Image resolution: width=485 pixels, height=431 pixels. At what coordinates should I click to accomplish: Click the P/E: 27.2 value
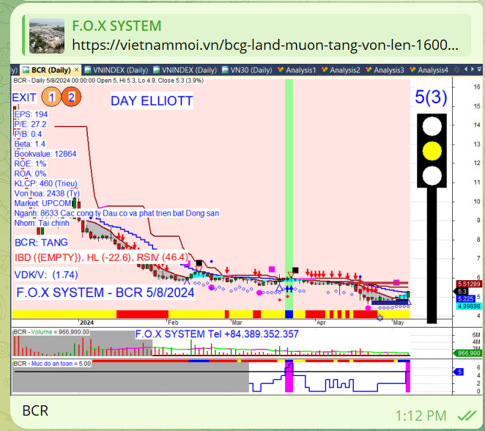(x=30, y=124)
